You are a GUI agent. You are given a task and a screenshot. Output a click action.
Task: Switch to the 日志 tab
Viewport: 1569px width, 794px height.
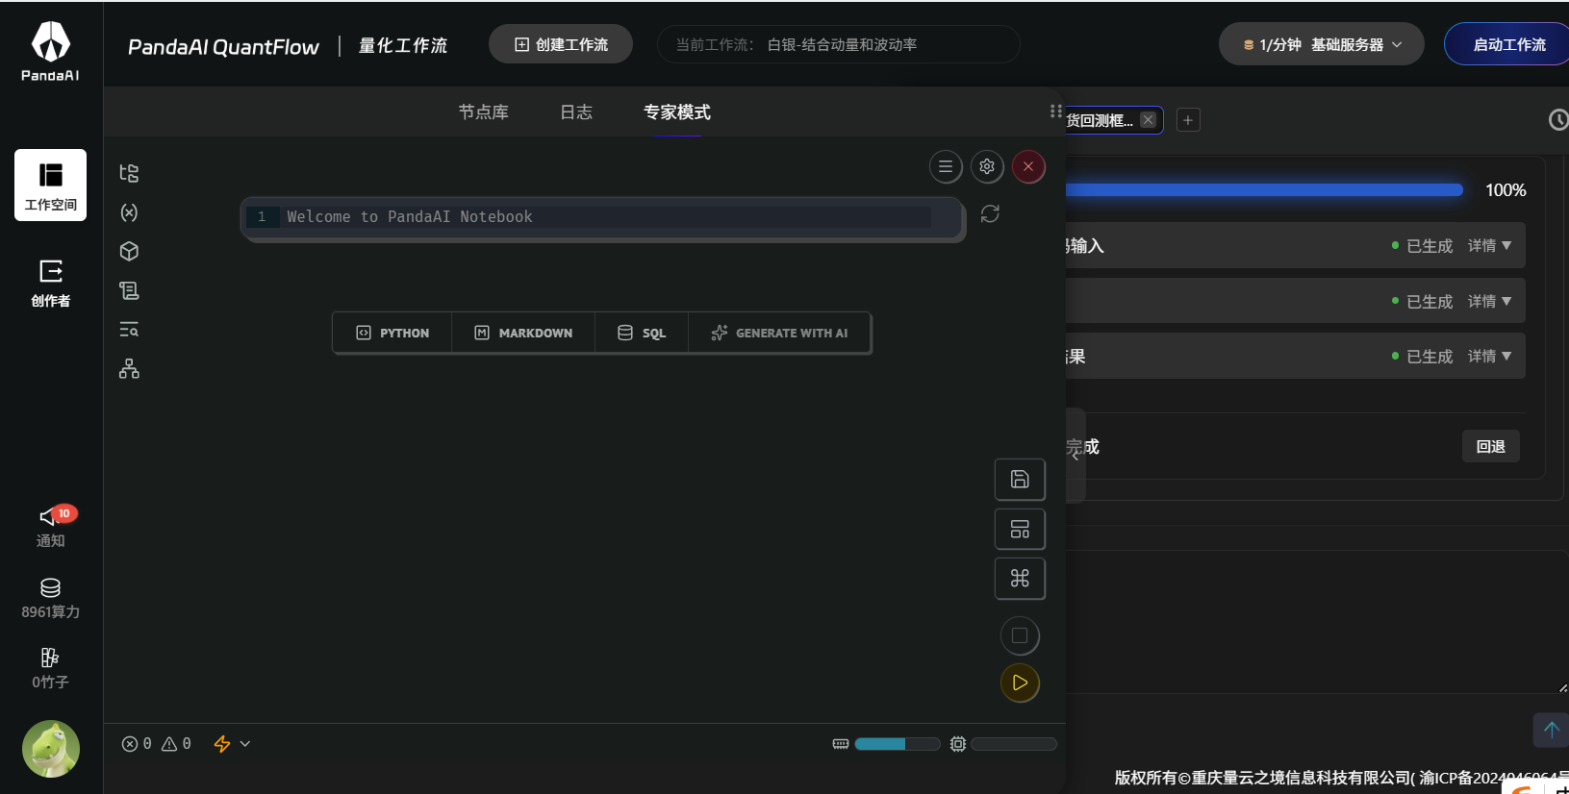click(576, 112)
